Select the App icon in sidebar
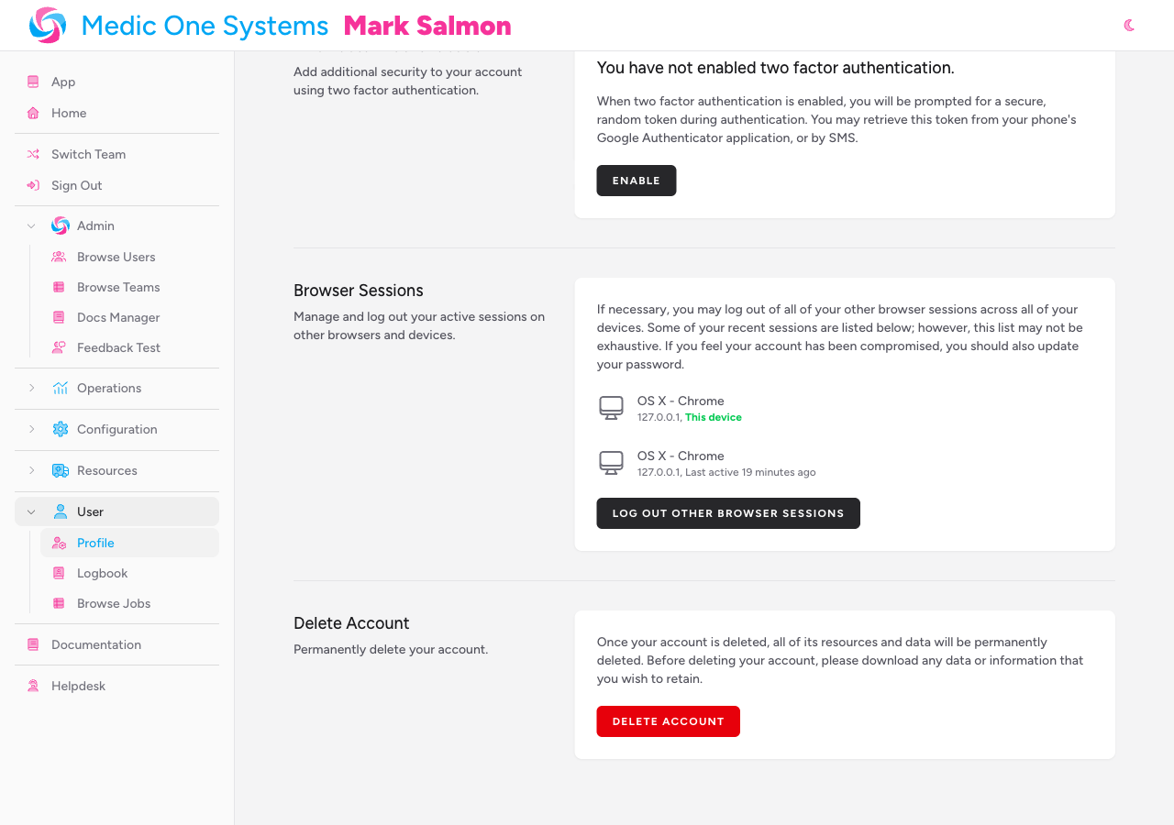 [x=32, y=82]
